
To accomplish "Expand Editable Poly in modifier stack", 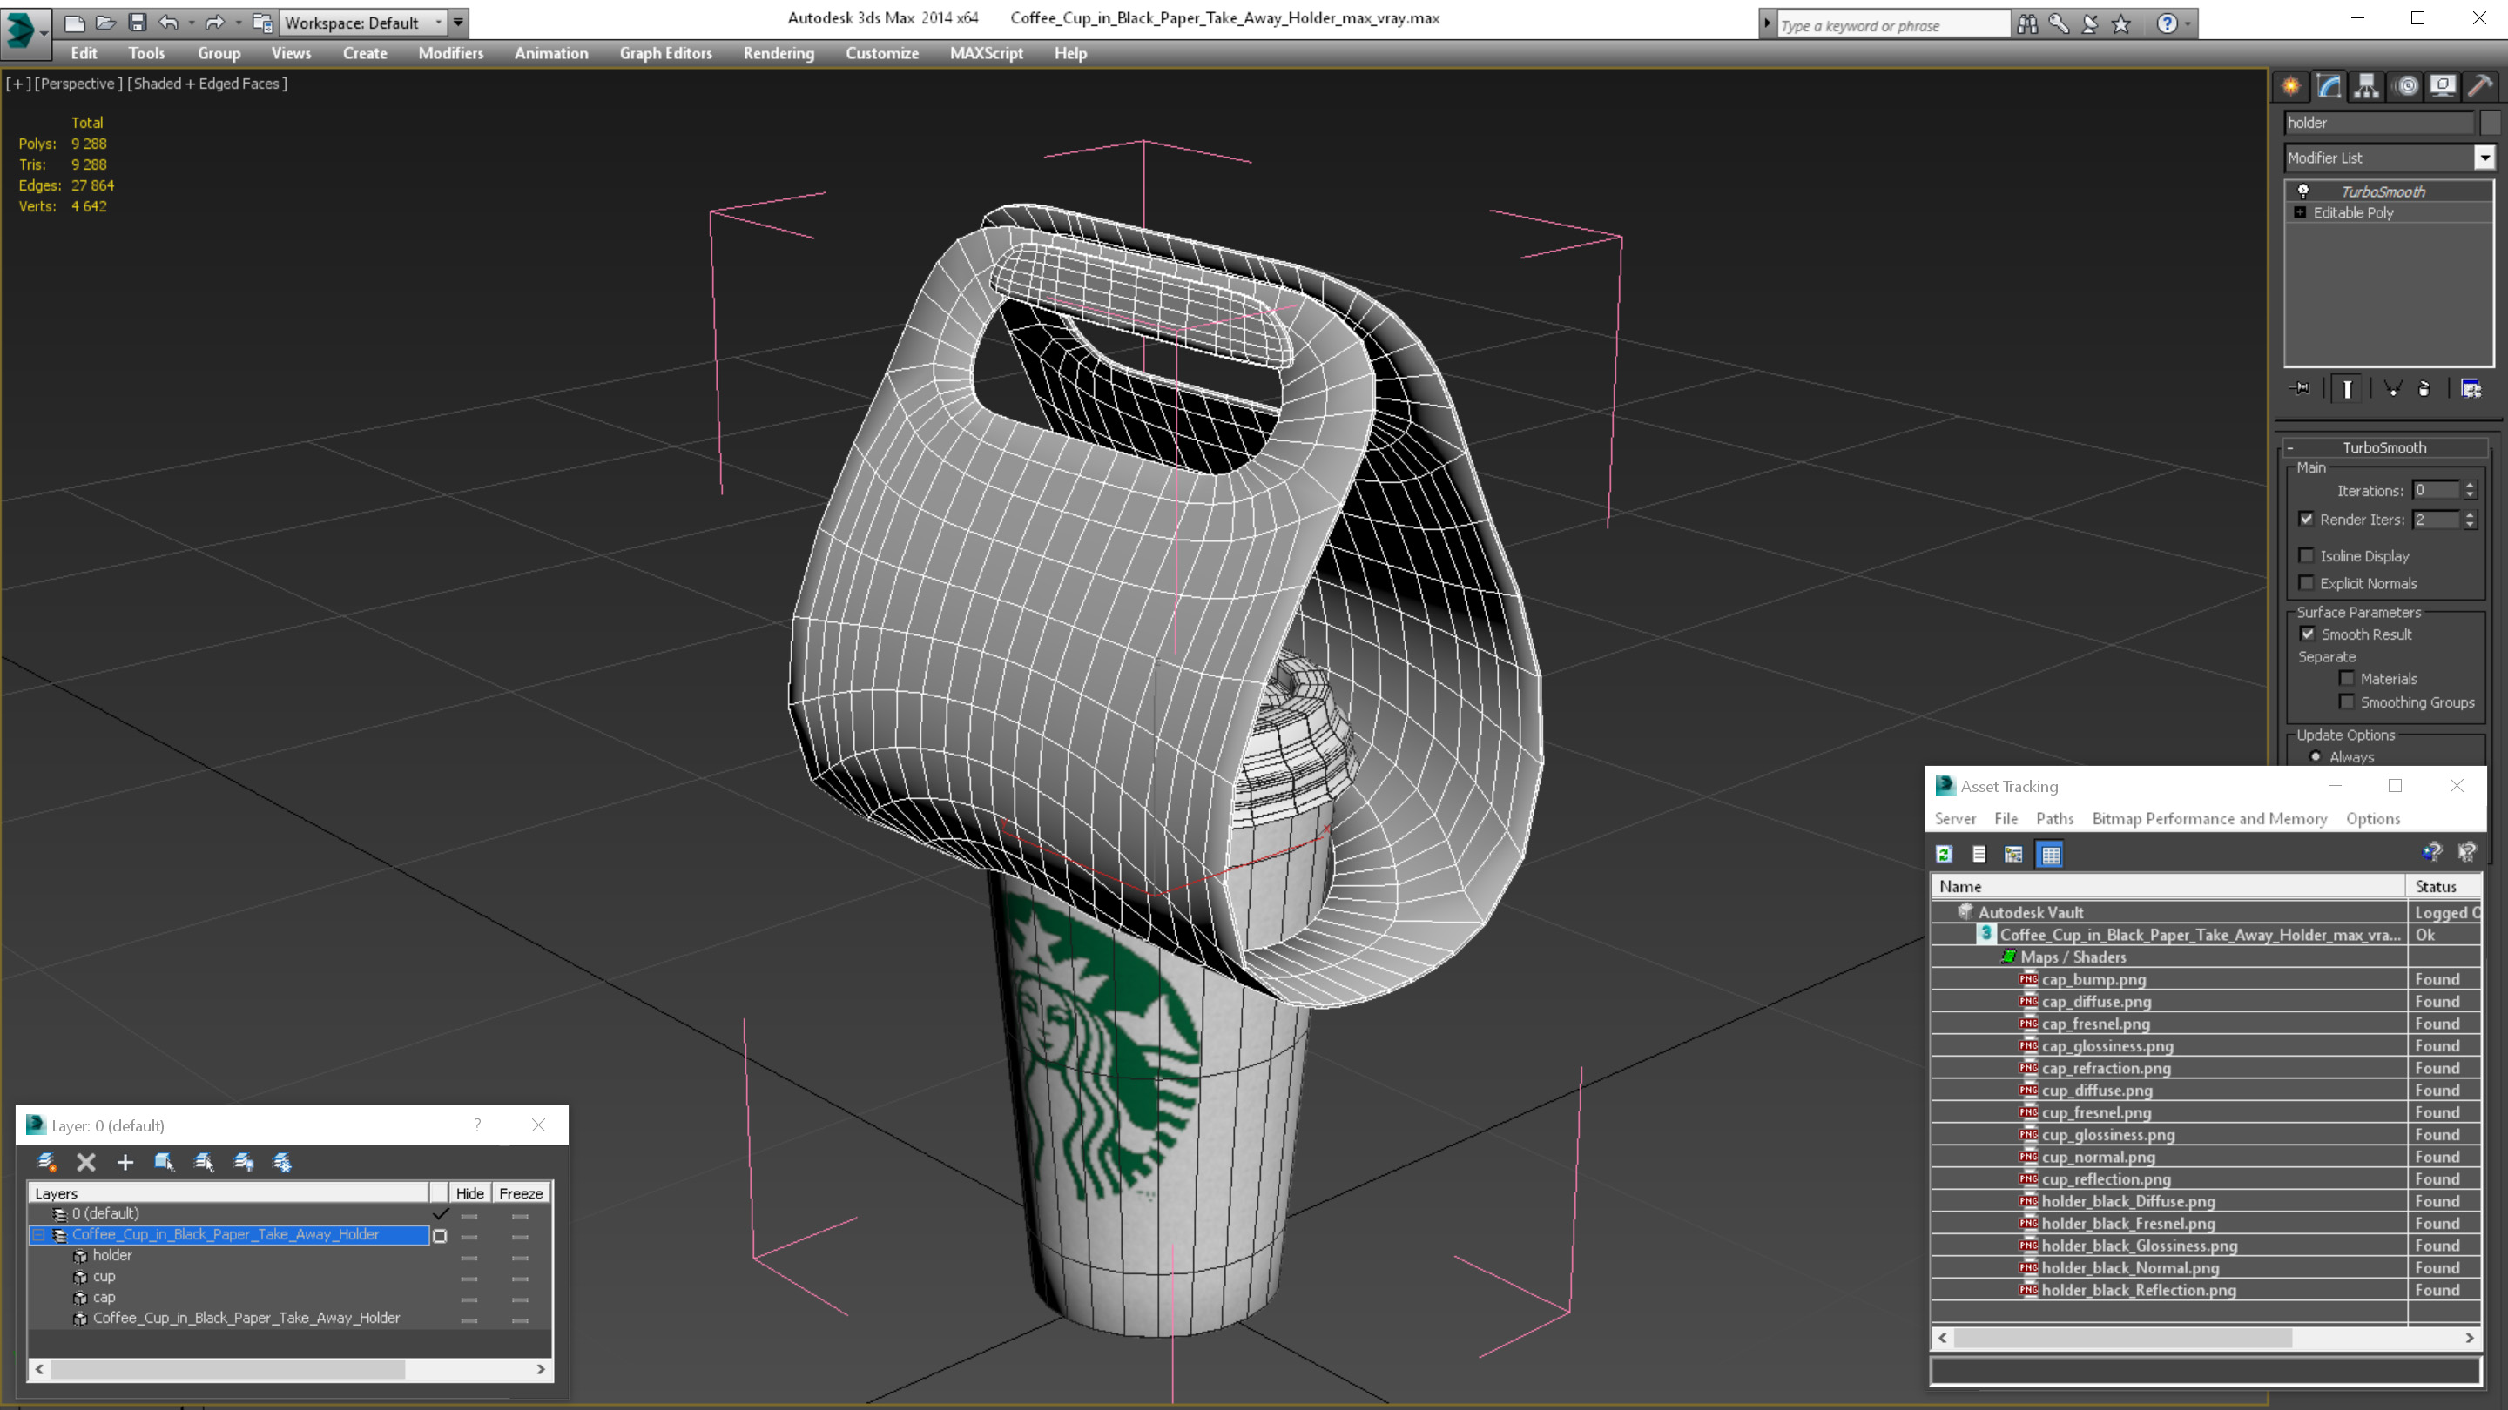I will (x=2301, y=212).
